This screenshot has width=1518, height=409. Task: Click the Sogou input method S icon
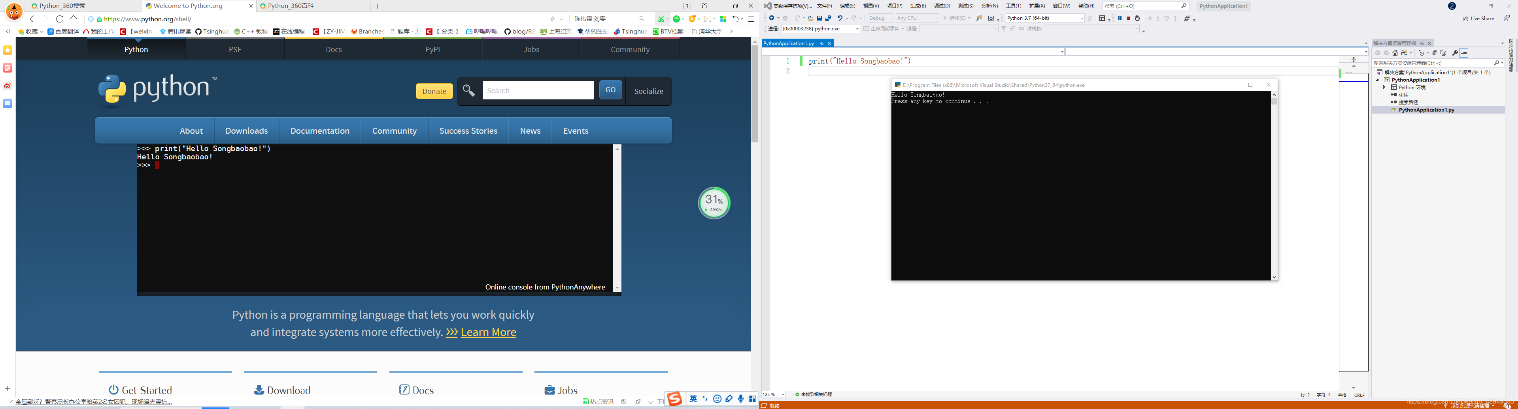point(675,399)
